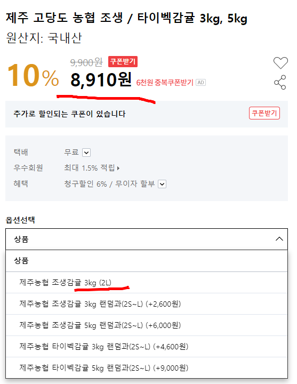
Task: Click the outlined 쿠폰받기 button in the banner
Action: [264, 113]
